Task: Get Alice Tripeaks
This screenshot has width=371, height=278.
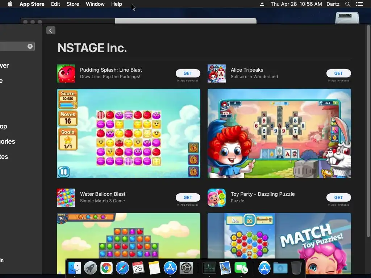Action: click(339, 73)
